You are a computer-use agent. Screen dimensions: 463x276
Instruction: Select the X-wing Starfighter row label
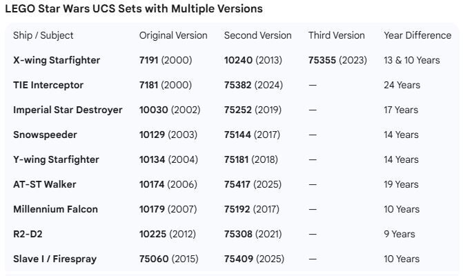57,60
